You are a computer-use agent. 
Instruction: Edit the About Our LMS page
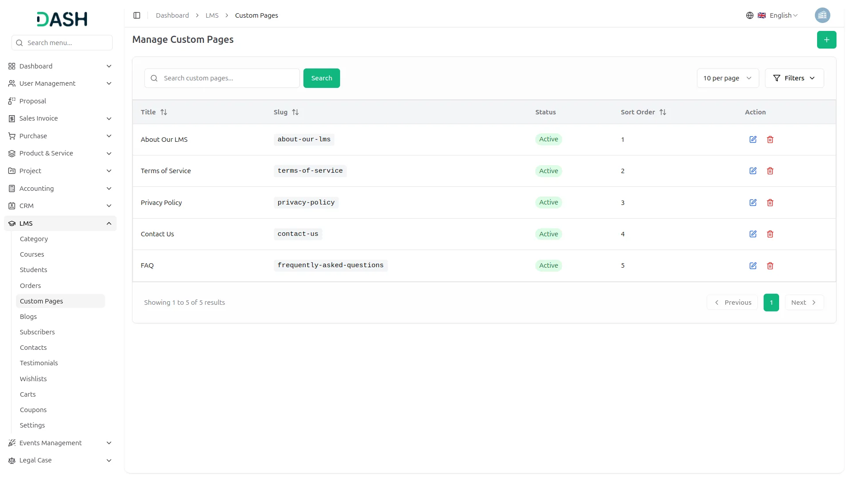753,140
